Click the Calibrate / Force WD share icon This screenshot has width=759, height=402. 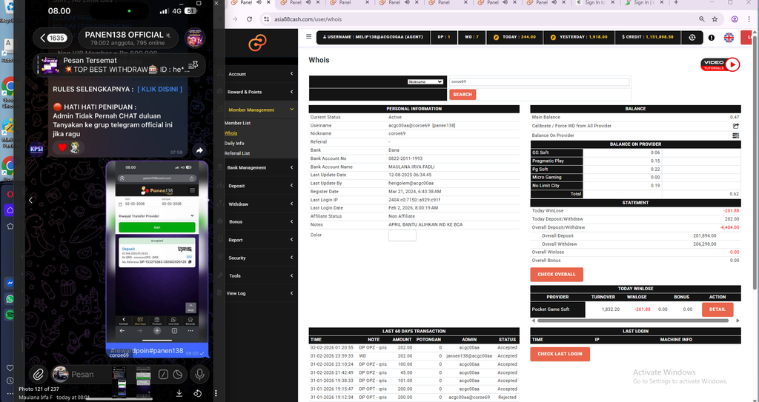[x=736, y=126]
